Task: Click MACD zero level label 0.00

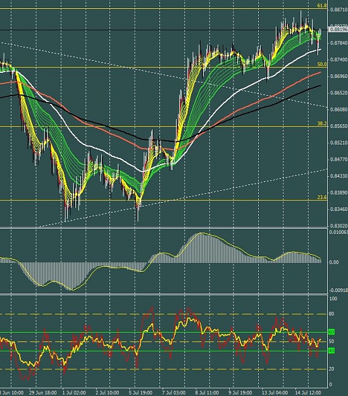Action: (334, 262)
